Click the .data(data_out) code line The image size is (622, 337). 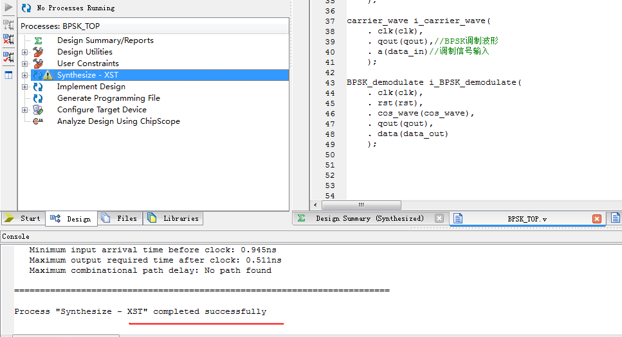[408, 134]
